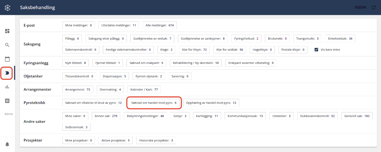Screen dimensions: 381x152
Task: Open Hagetilsyn: 0
Action: [x=262, y=50]
